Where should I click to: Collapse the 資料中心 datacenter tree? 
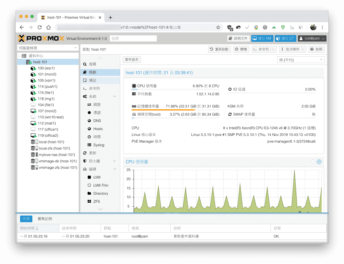point(20,56)
